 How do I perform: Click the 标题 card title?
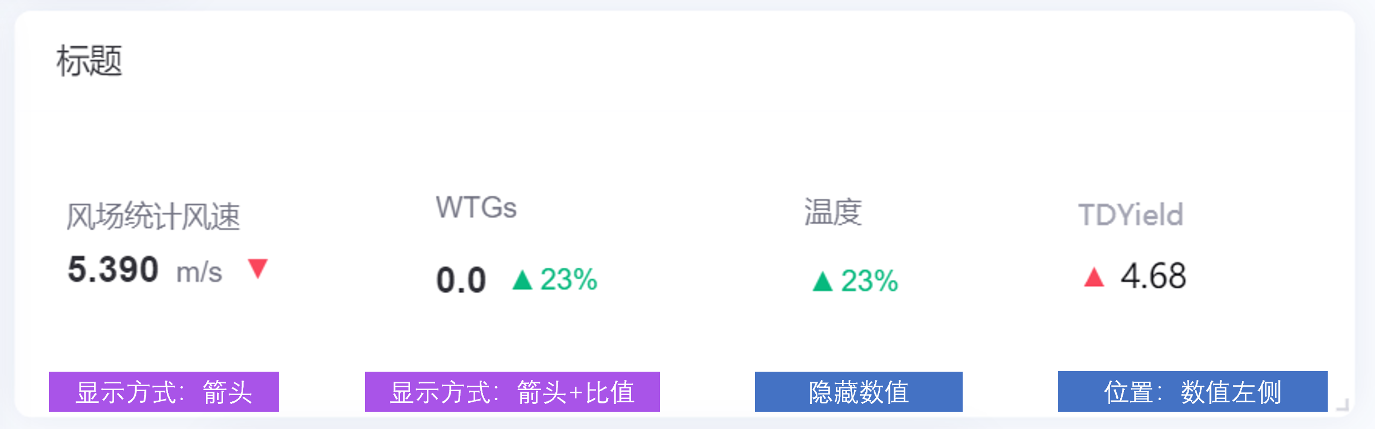tap(89, 61)
